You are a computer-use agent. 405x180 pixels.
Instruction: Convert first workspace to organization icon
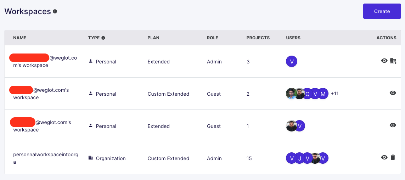click(x=393, y=61)
